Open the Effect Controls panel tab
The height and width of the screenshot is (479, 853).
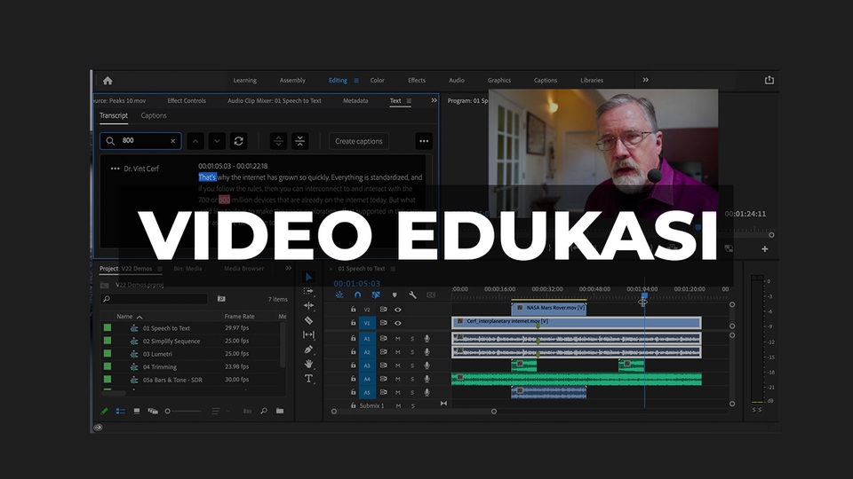click(x=187, y=101)
